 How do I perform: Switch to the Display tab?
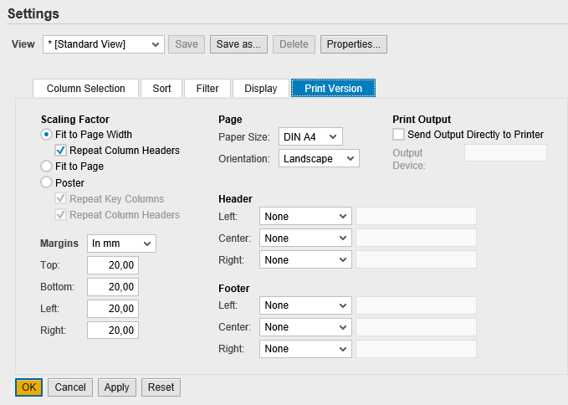pyautogui.click(x=261, y=89)
